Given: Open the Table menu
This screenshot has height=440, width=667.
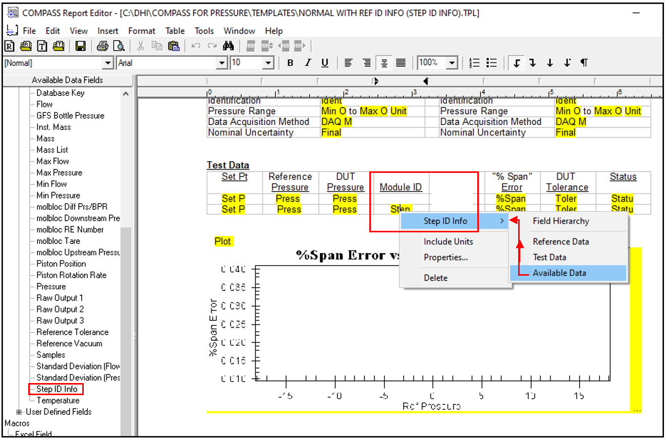Looking at the screenshot, I should point(175,31).
